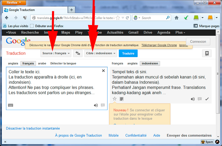Open +Vous in Google bar
The height and width of the screenshot is (146, 222).
point(11,33)
